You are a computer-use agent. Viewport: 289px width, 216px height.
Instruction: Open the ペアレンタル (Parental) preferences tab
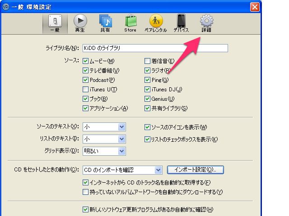156,24
